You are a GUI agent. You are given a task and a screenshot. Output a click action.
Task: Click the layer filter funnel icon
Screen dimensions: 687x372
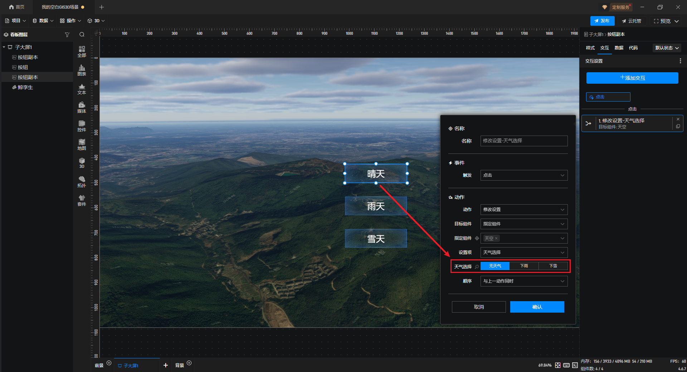pyautogui.click(x=67, y=35)
